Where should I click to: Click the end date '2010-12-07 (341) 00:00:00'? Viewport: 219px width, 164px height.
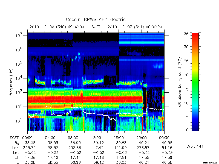click(x=135, y=27)
